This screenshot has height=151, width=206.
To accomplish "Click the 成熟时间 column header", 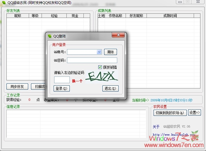I will pos(170,16).
